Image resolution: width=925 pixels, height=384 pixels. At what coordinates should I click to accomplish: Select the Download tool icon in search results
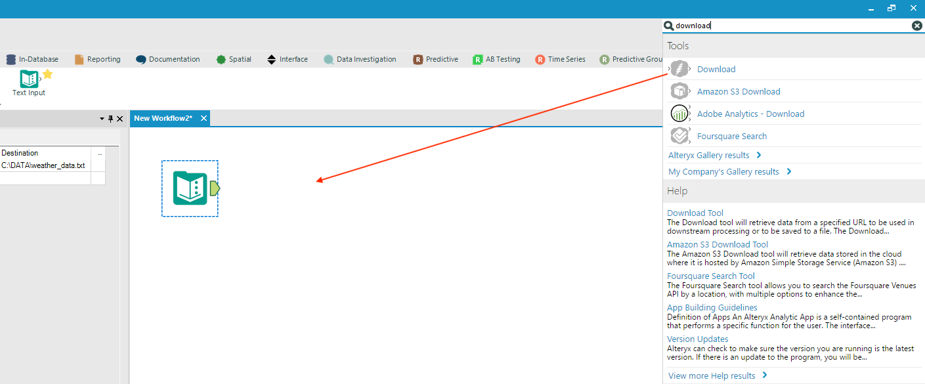679,69
